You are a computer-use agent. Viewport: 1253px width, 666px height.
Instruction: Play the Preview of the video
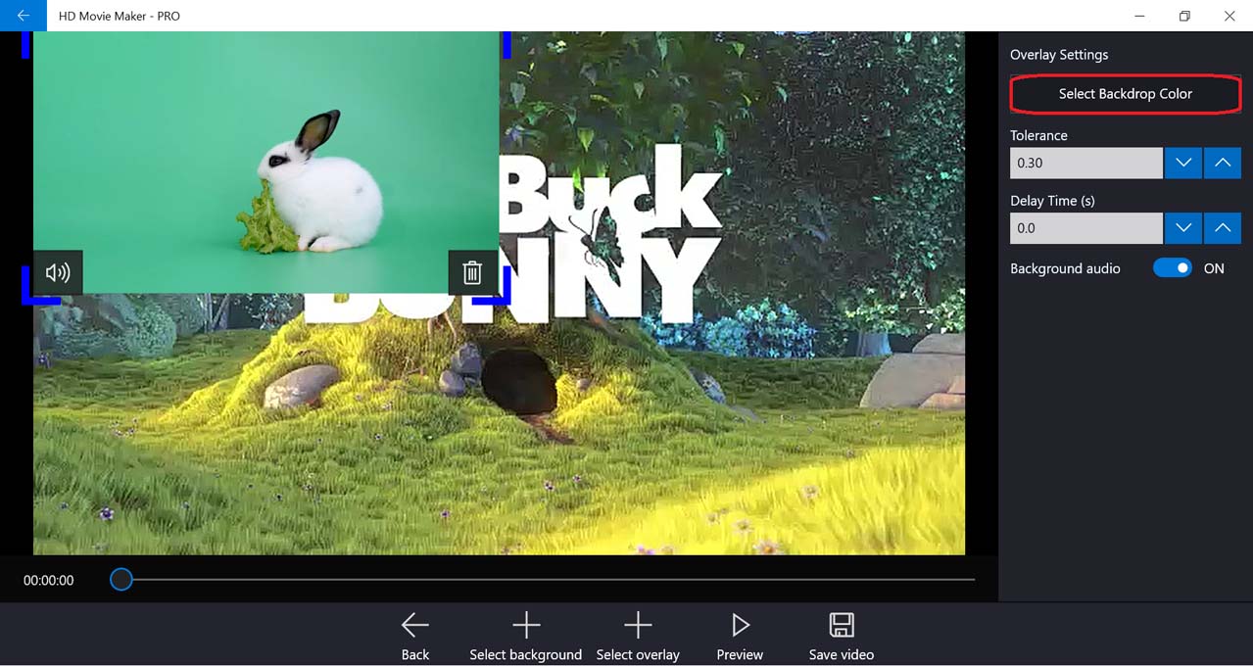point(740,636)
